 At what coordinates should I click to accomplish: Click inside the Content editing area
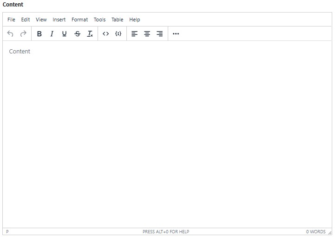(167, 135)
